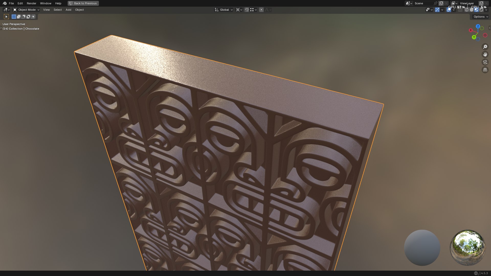Viewport: 491px width, 276px height.
Task: Click the Add View Layer icon
Action: click(481, 3)
